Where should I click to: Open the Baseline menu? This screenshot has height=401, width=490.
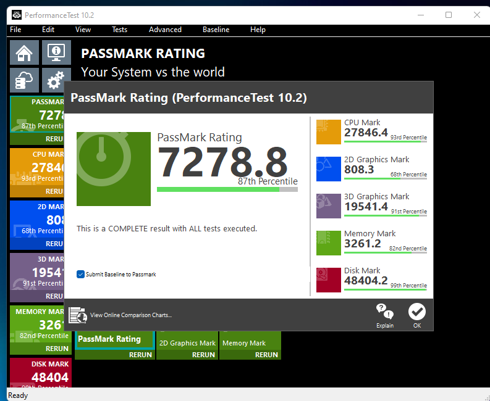point(216,30)
